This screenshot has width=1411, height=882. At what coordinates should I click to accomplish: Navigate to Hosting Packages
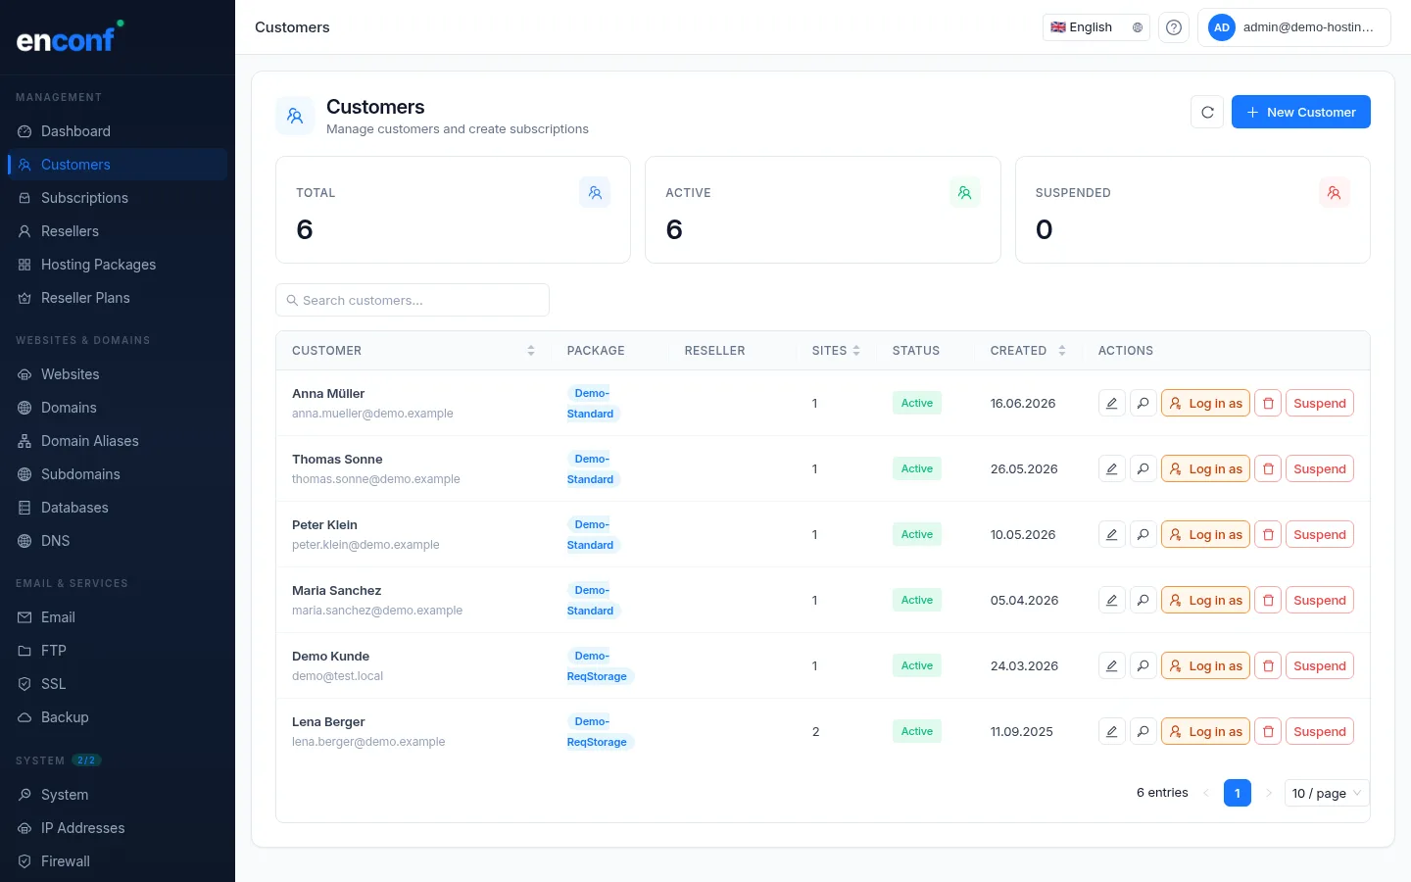tap(118, 265)
